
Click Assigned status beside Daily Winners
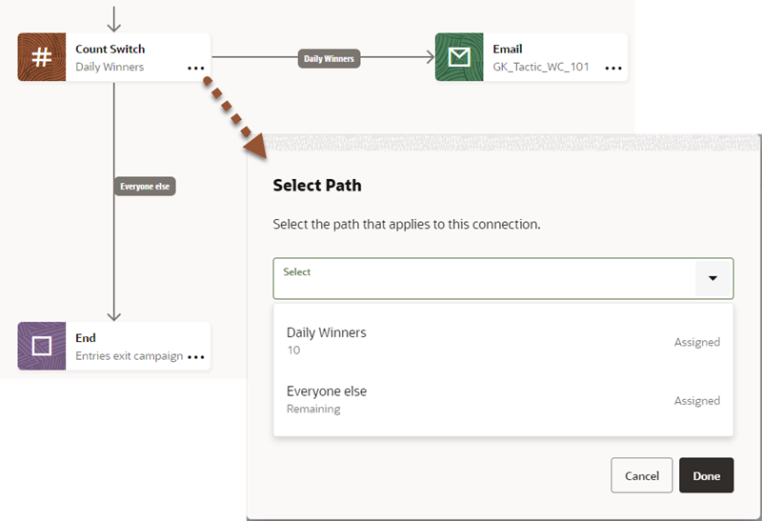[x=696, y=342]
